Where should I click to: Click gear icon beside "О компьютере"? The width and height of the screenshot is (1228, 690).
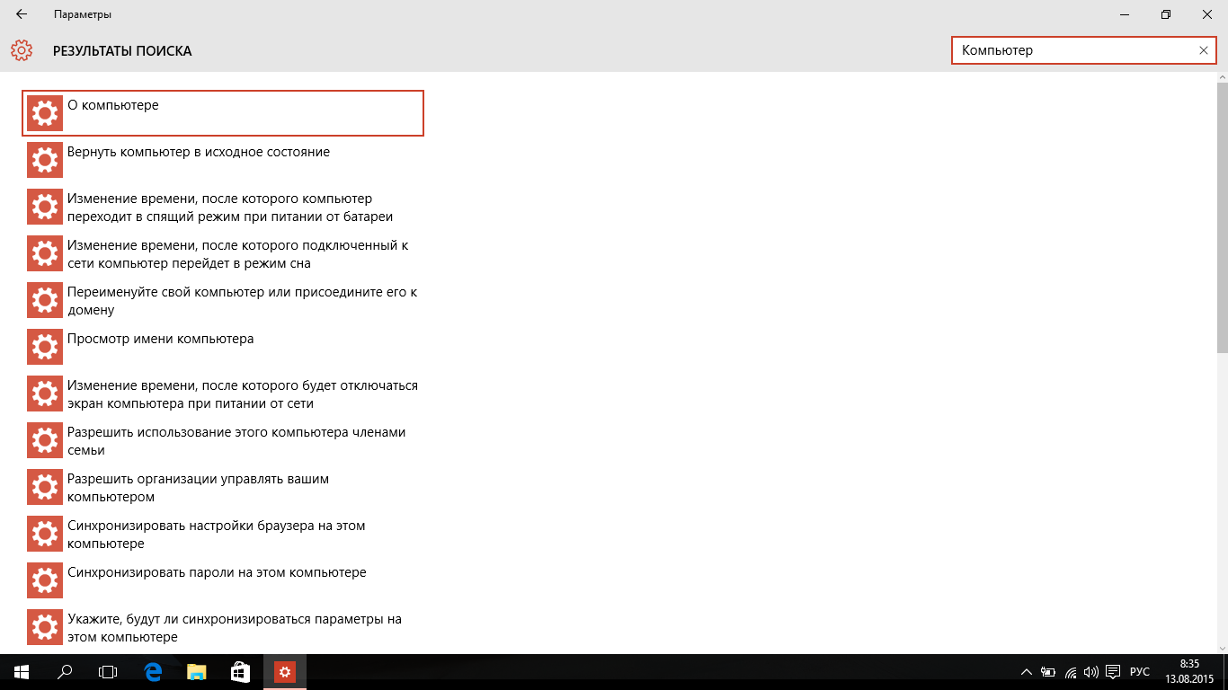pos(45,113)
